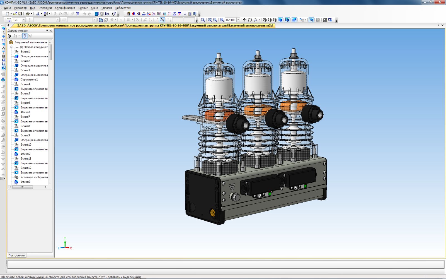Viewport: 446px width, 279px height.
Task: Toggle shaded display mode
Action: point(280,20)
